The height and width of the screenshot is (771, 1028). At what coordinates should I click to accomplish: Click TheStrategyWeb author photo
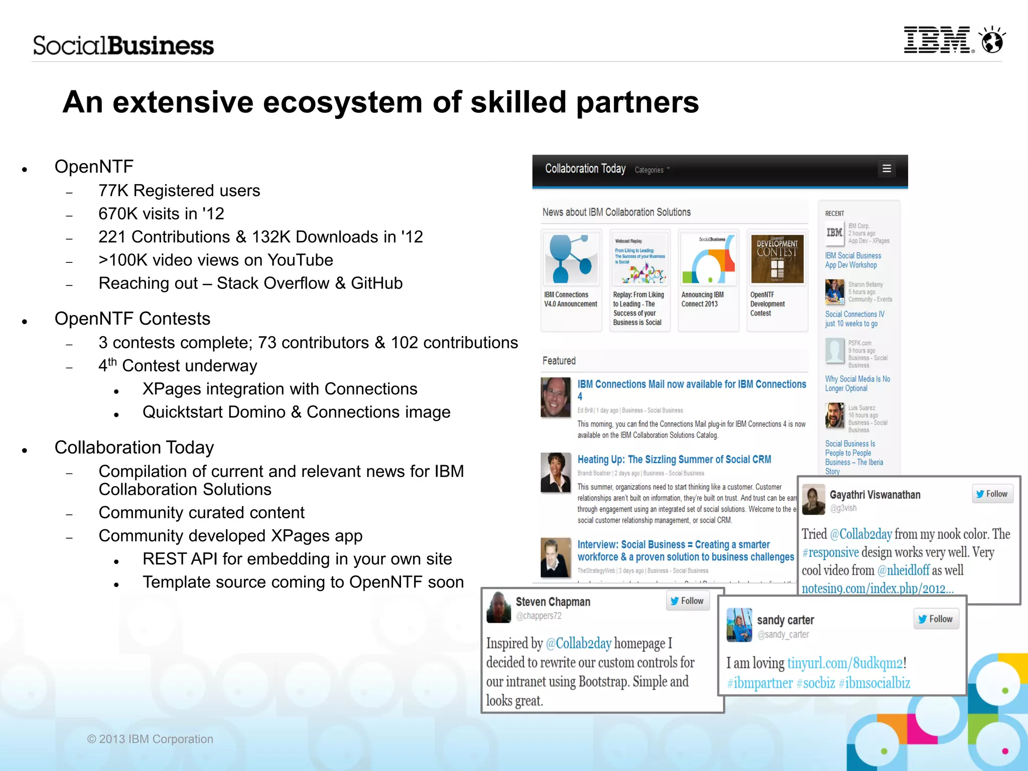coord(556,557)
